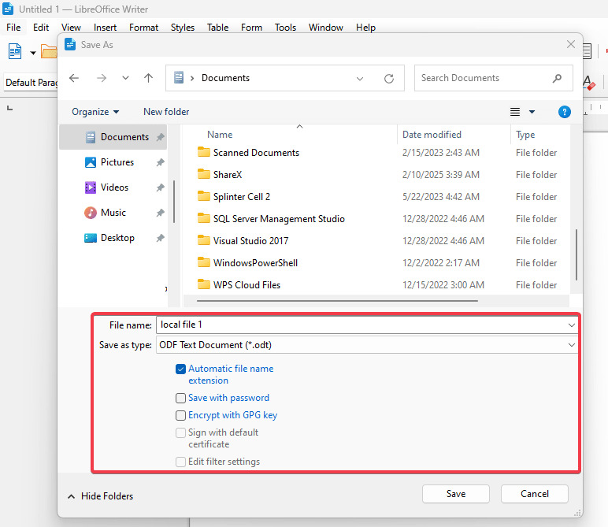This screenshot has height=527, width=608.
Task: Open the File menu in Writer
Action: [x=13, y=28]
